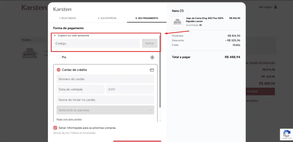Viewport: 293px width, 142px height.
Task: Click cupom de desconto link in background page
Action: click(x=260, y=63)
